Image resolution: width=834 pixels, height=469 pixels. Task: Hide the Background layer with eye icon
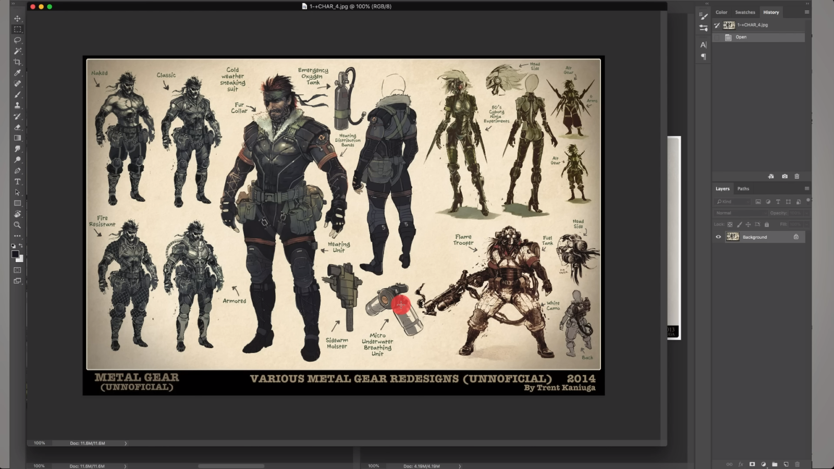[x=718, y=237]
